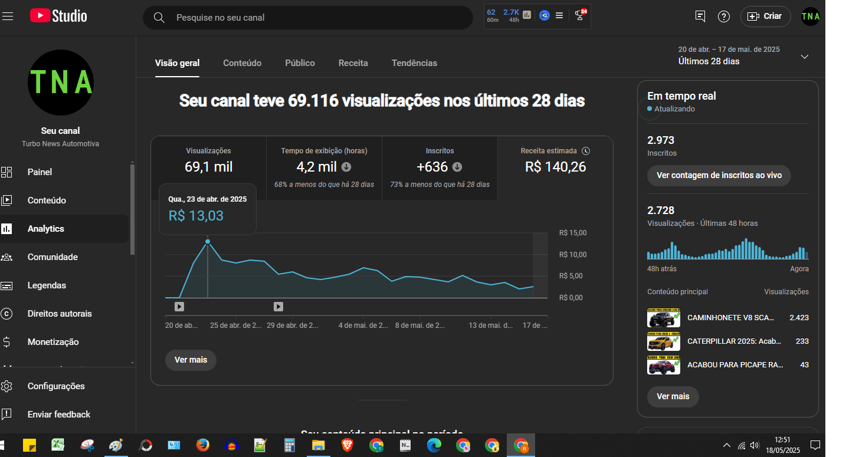Click the second video marker under the chart

click(278, 307)
